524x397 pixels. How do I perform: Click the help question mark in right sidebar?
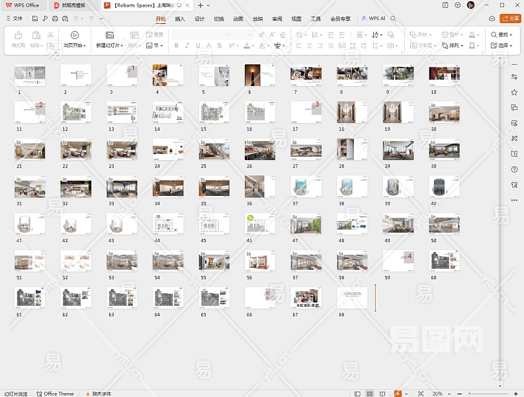(x=514, y=169)
